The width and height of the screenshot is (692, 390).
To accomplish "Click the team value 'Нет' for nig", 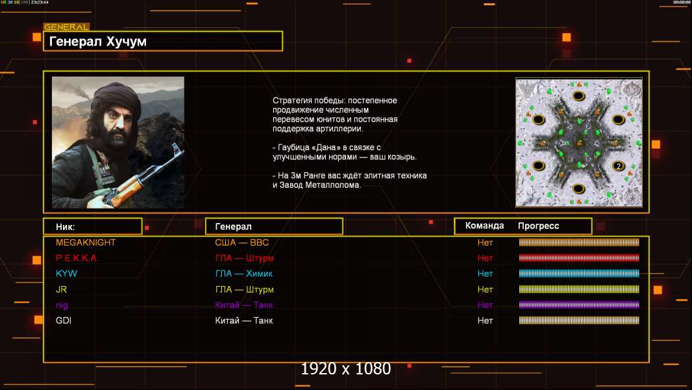I will [x=485, y=305].
